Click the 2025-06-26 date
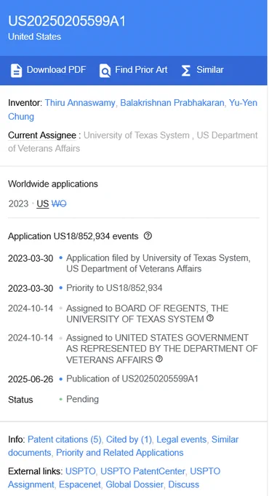 (x=31, y=379)
